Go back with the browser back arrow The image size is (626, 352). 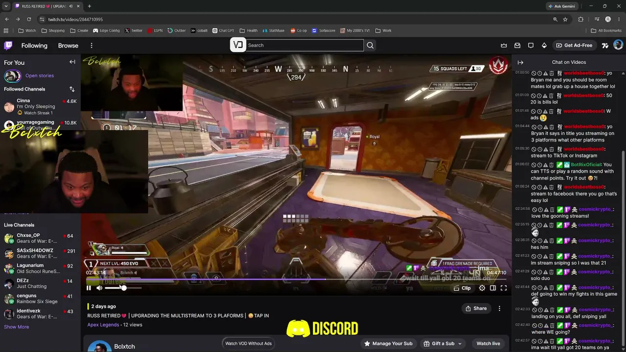(x=7, y=19)
